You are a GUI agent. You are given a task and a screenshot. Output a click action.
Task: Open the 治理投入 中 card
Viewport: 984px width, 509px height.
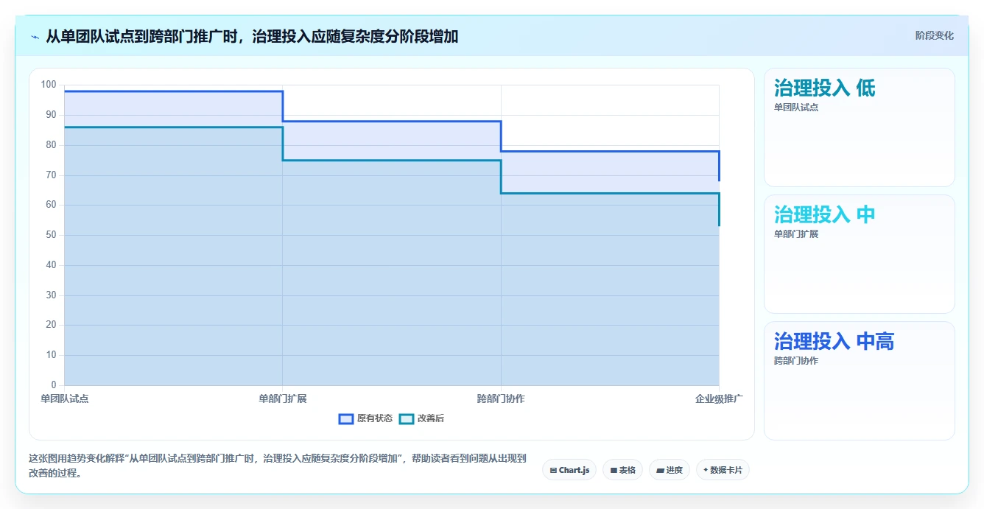tap(860, 254)
